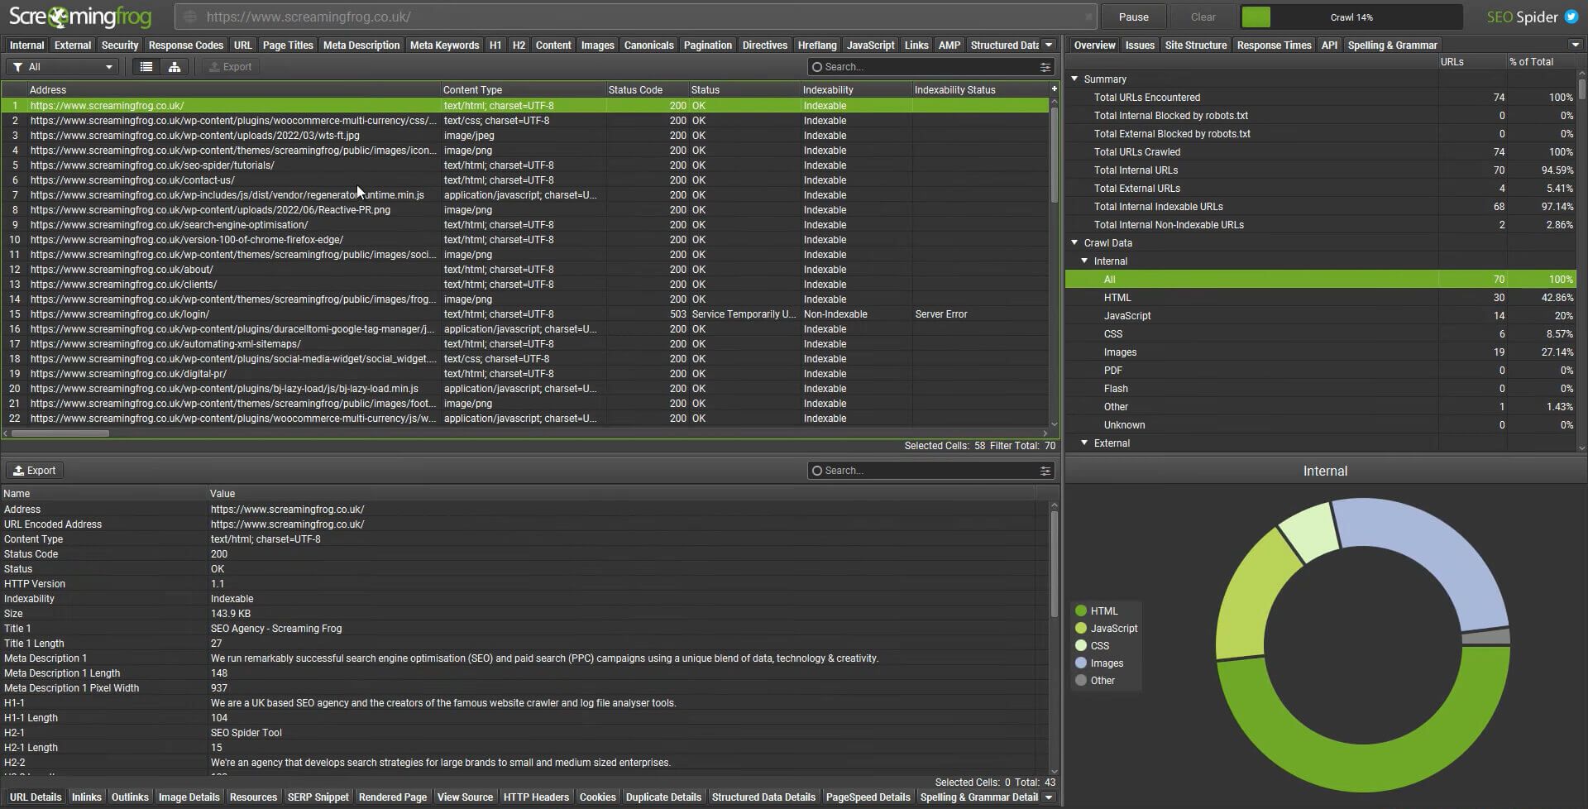1588x809 pixels.
Task: Click HTML legend color swatch
Action: (x=1081, y=611)
